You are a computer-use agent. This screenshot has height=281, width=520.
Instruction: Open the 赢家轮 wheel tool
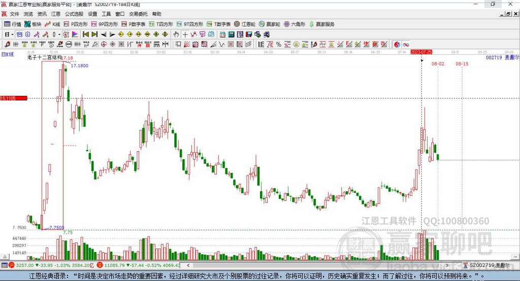pos(270,24)
